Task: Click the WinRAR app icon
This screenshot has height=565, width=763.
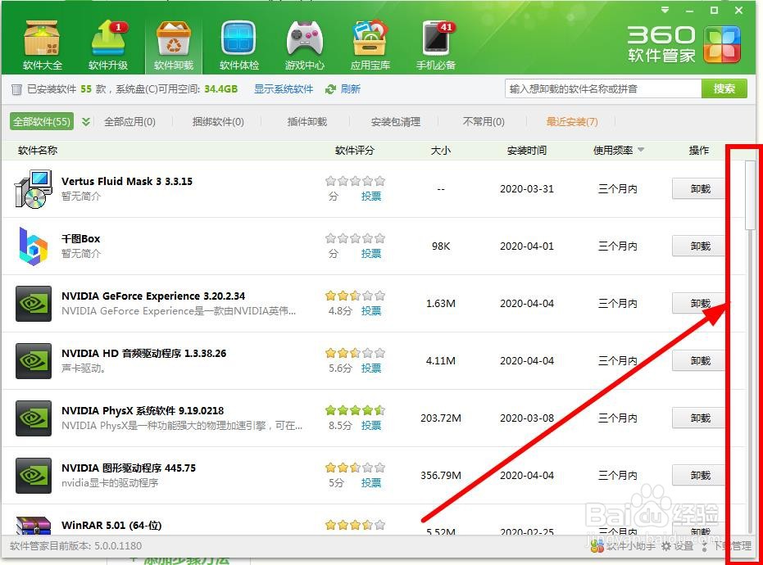Action: coord(33,526)
